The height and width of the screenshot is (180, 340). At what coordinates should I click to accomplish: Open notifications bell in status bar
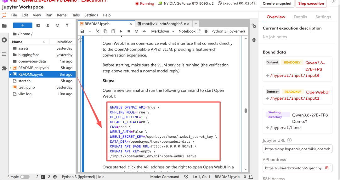251,177
